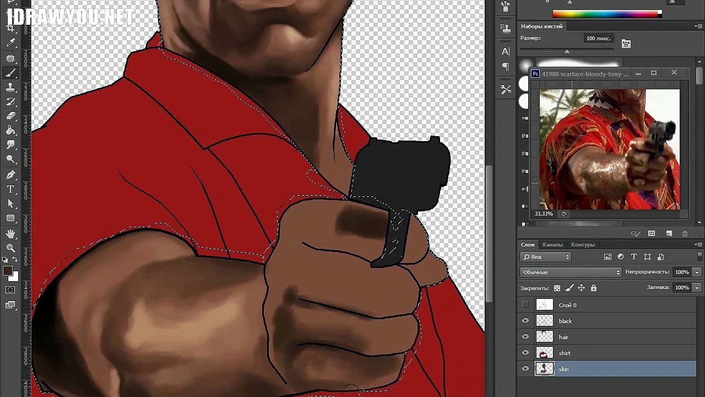Filter layers by adjustment layer icon
The height and width of the screenshot is (397, 705).
[x=621, y=257]
